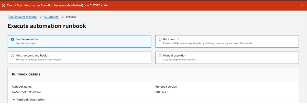Click the 'Runbook details' section heading
Screen dimensions: 307x104
point(26,74)
